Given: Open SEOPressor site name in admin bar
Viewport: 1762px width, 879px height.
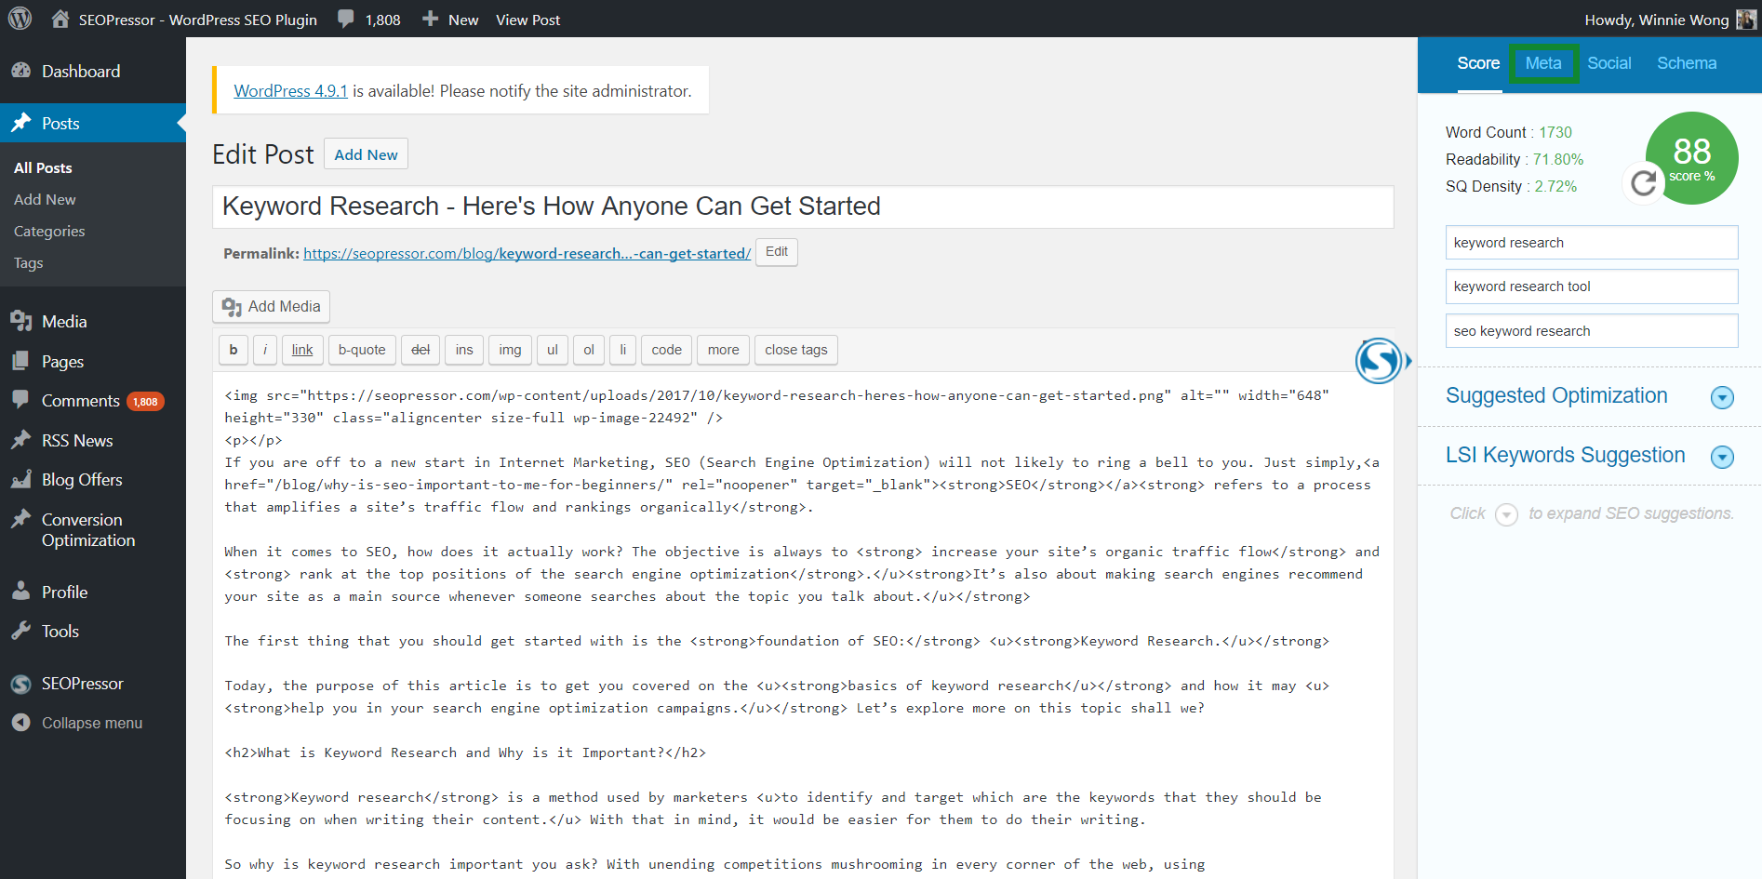Looking at the screenshot, I should [x=197, y=20].
